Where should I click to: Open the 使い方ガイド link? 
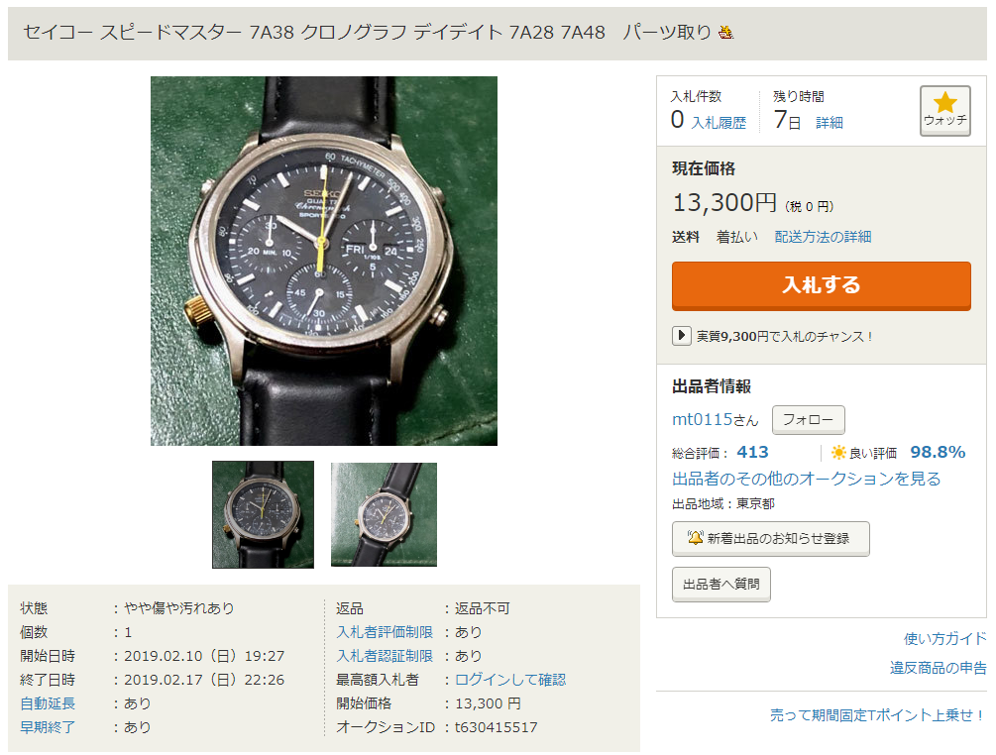[945, 638]
